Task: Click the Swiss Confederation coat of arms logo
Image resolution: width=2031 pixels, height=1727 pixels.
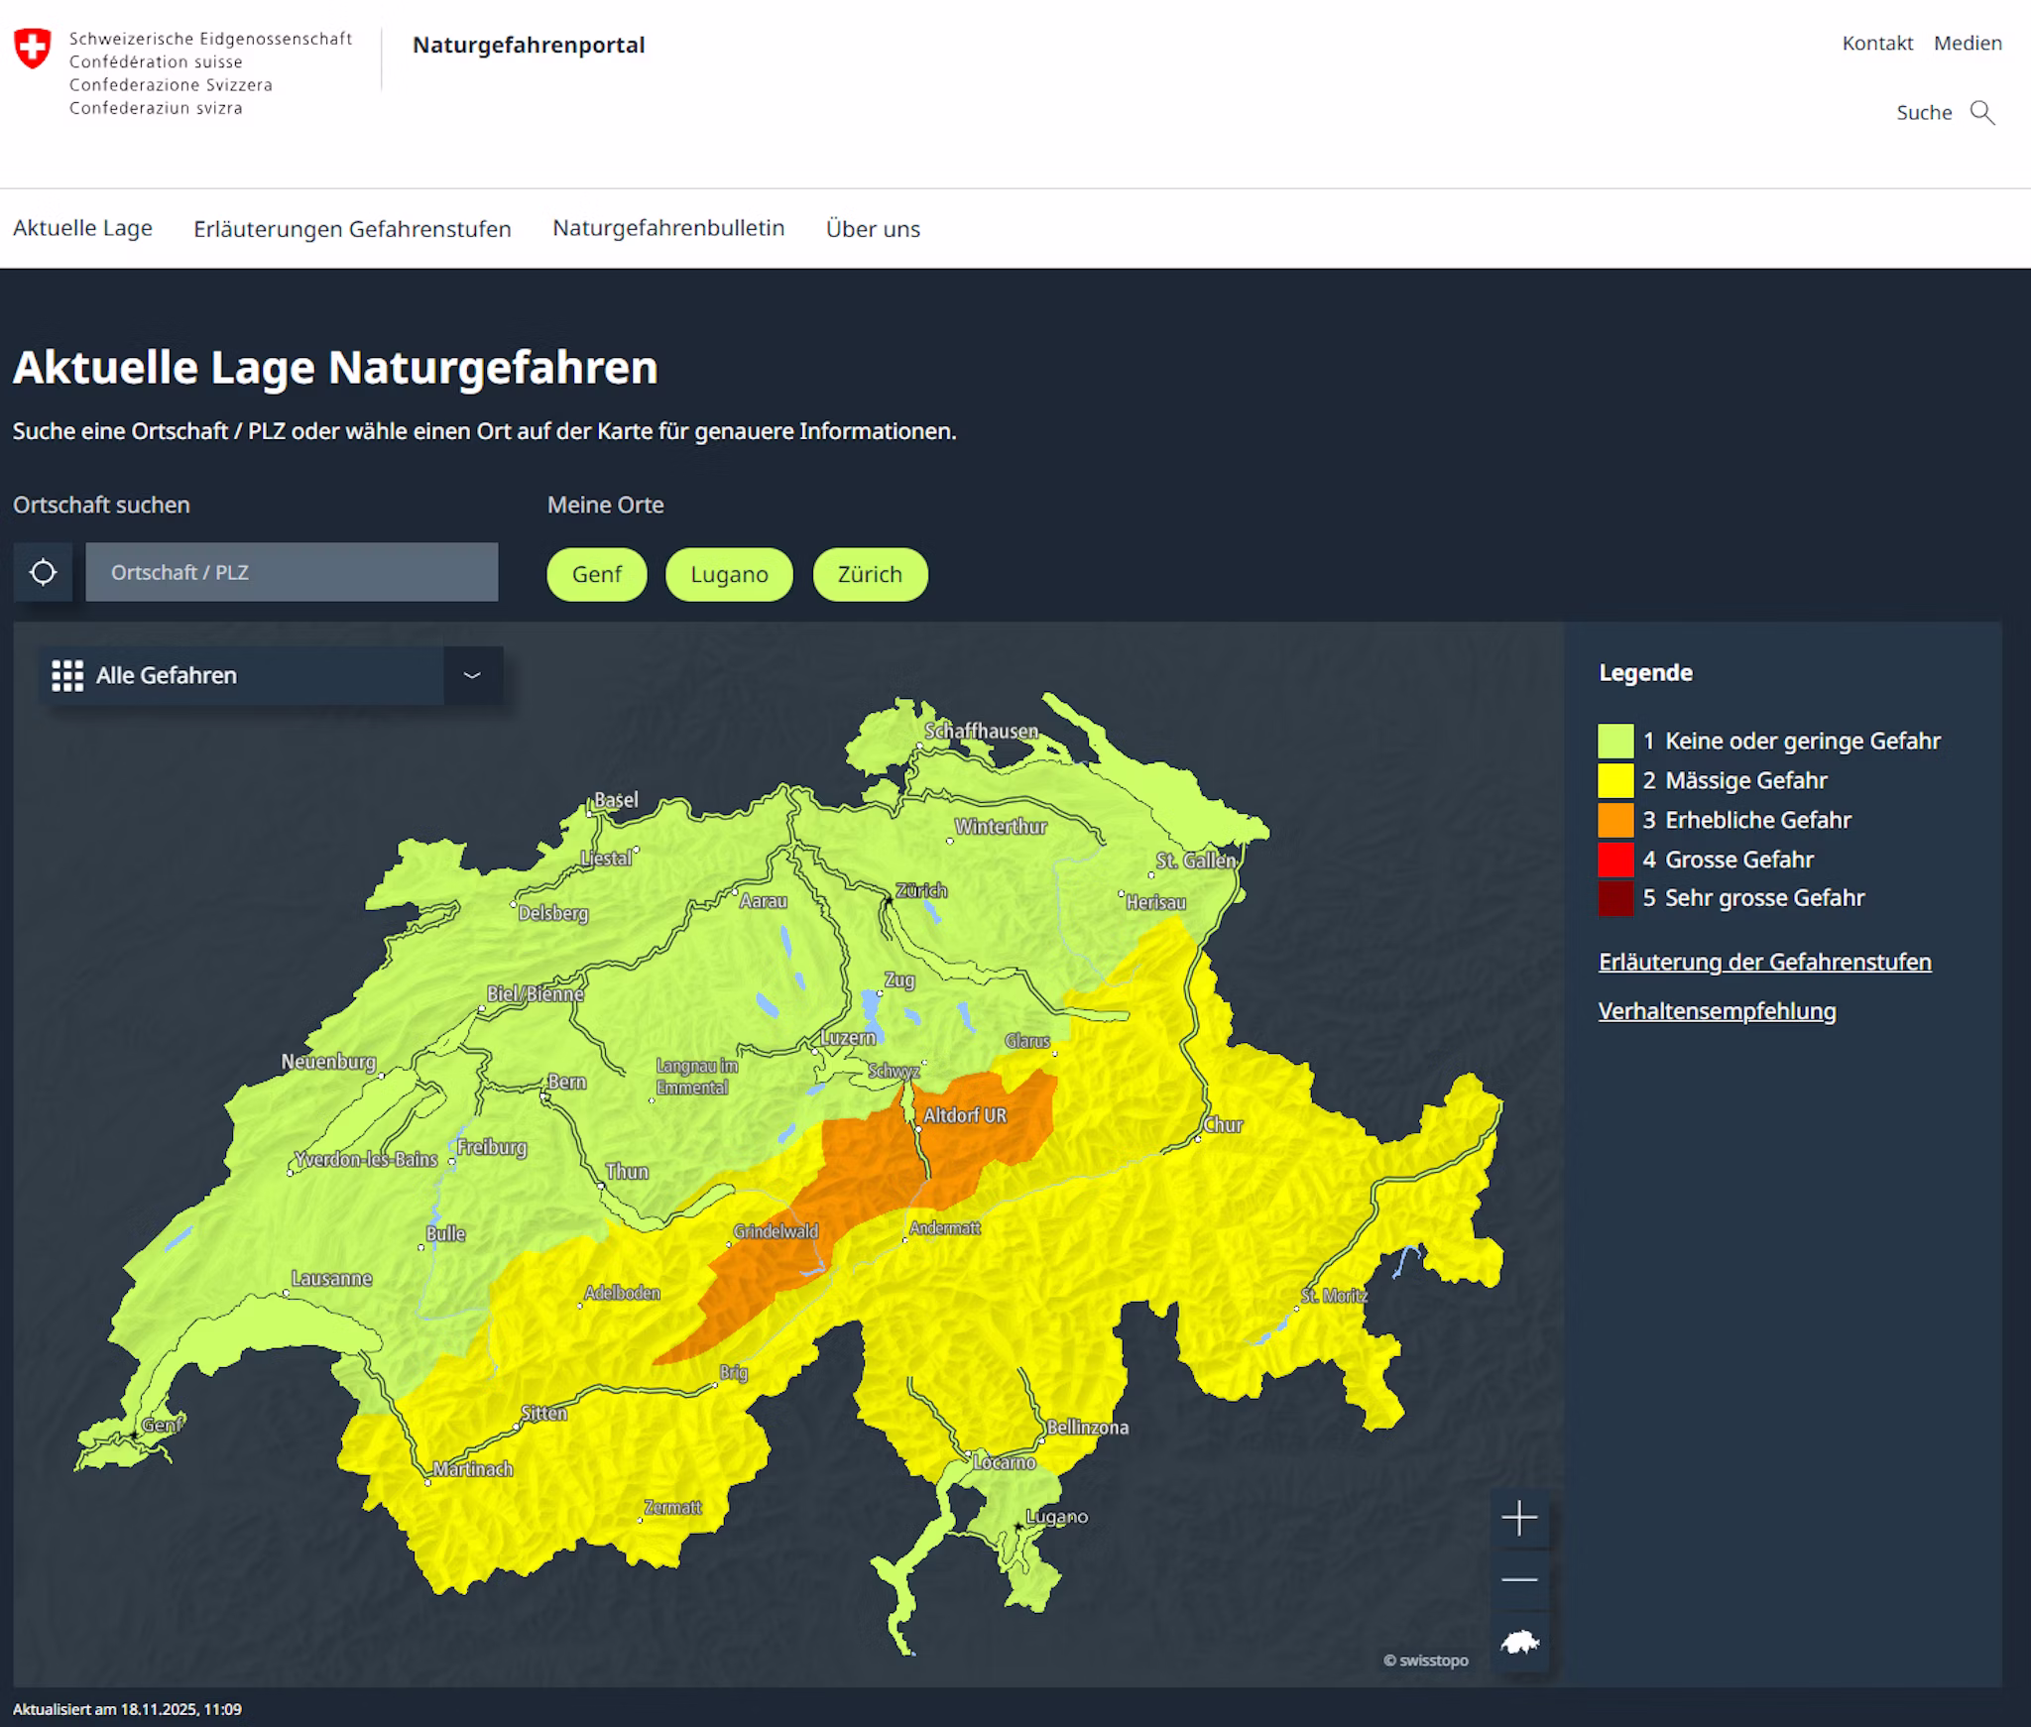Action: point(31,47)
